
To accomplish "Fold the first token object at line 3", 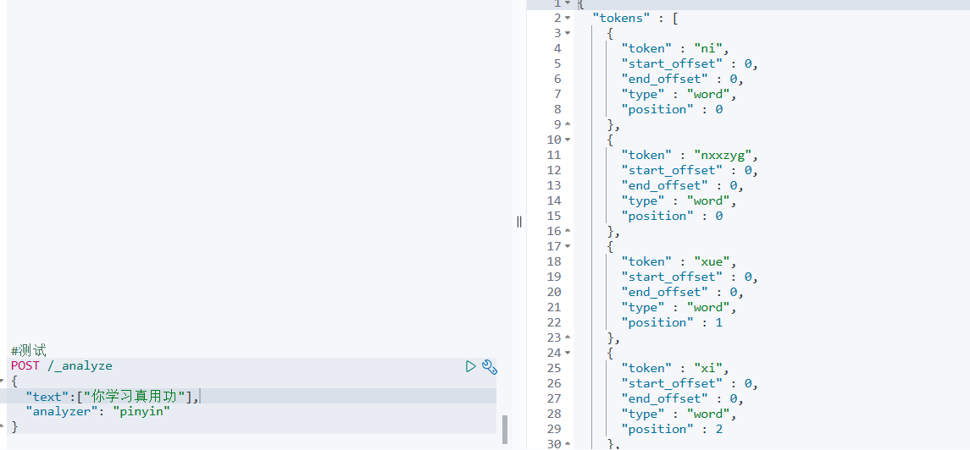I will (568, 33).
